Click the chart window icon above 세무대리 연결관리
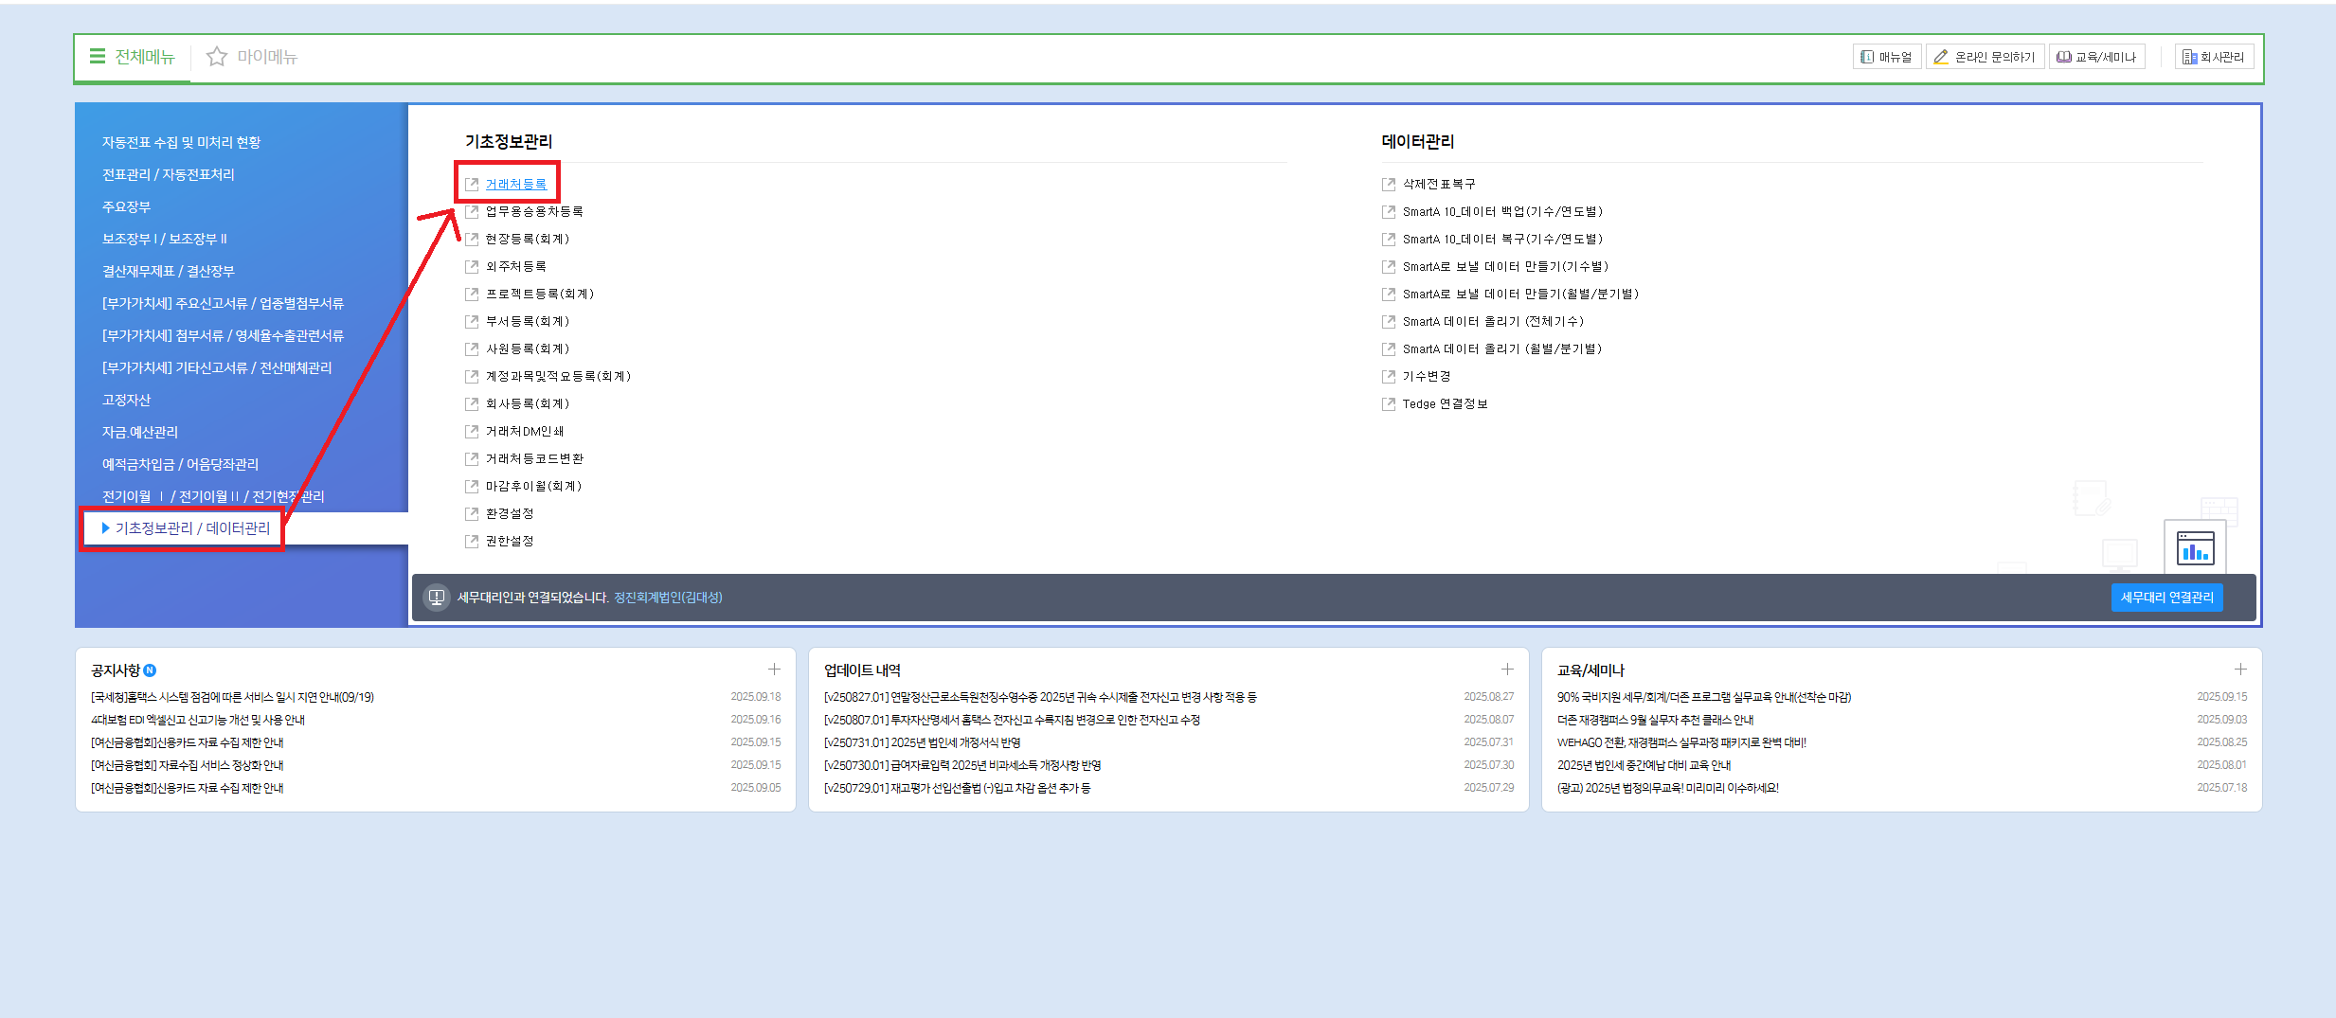This screenshot has height=1018, width=2336. (2194, 548)
